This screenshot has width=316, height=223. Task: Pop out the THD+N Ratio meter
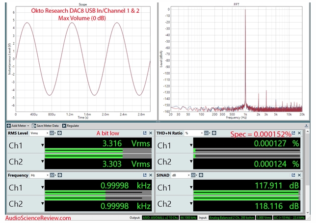pos(293,133)
